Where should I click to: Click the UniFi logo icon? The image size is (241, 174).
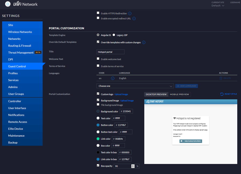[x=8, y=4]
